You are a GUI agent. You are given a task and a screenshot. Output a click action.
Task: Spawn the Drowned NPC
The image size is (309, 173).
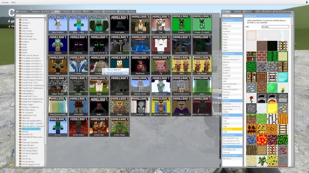[58, 45]
